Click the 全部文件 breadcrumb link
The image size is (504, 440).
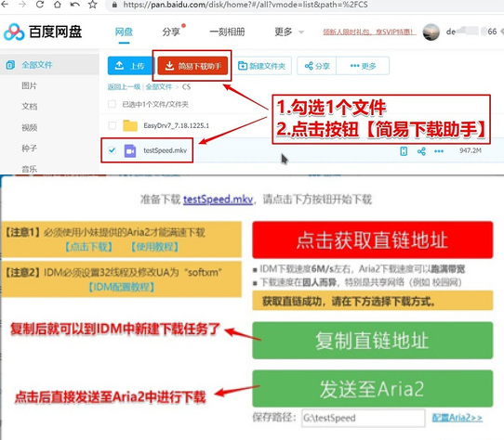click(x=159, y=86)
